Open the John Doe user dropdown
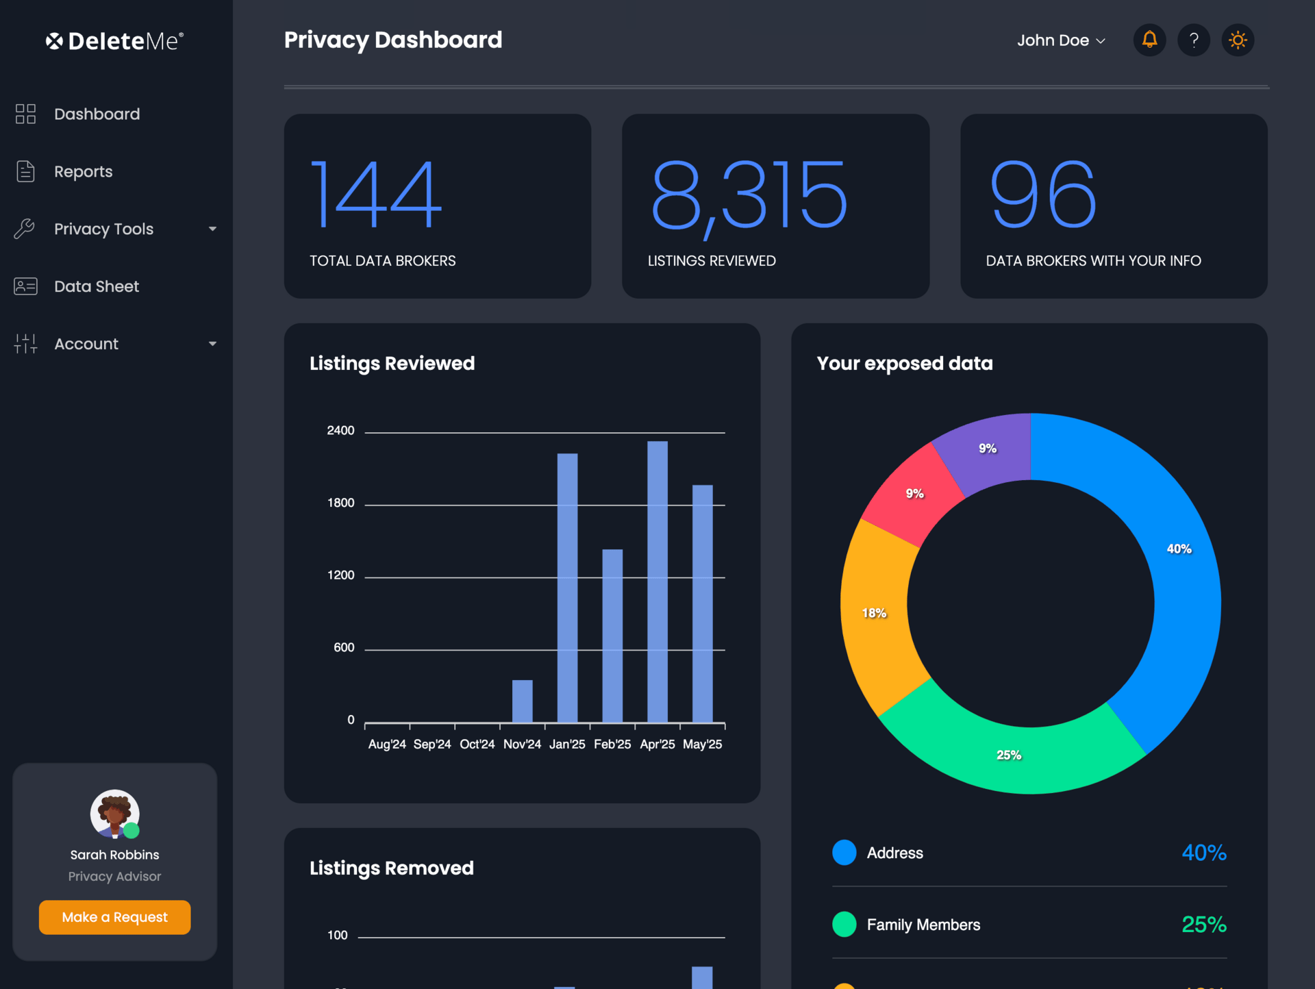The image size is (1315, 989). click(1061, 40)
